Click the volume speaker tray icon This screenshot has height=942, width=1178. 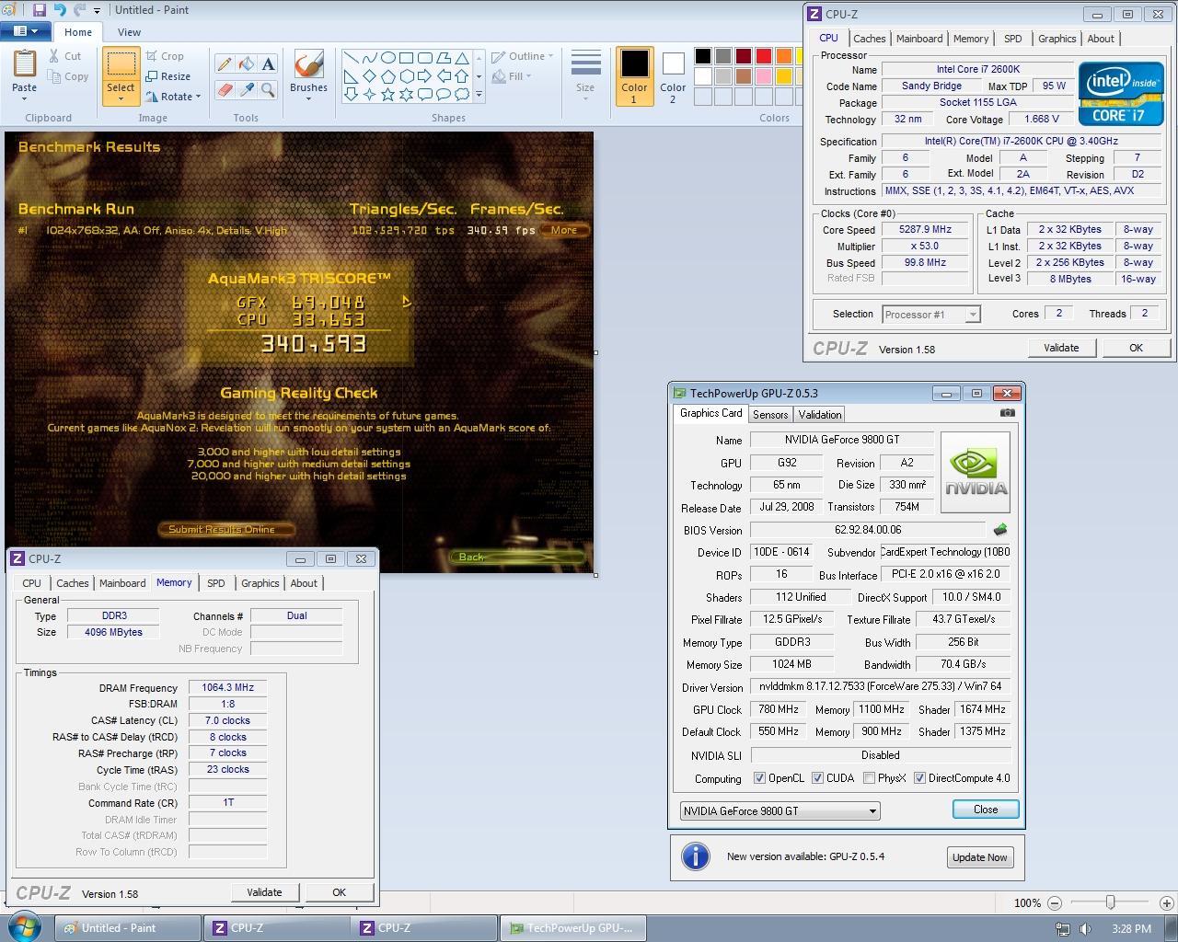(1086, 929)
